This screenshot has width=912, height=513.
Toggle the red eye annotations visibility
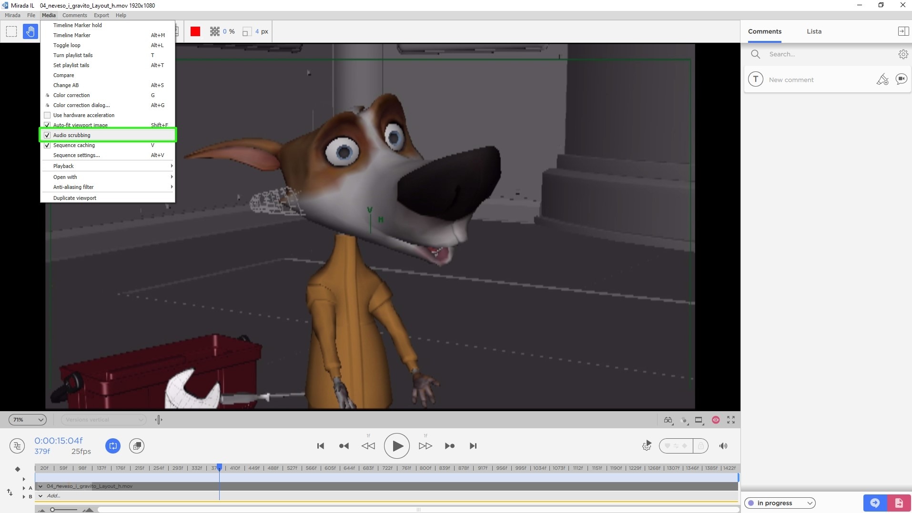tap(716, 420)
